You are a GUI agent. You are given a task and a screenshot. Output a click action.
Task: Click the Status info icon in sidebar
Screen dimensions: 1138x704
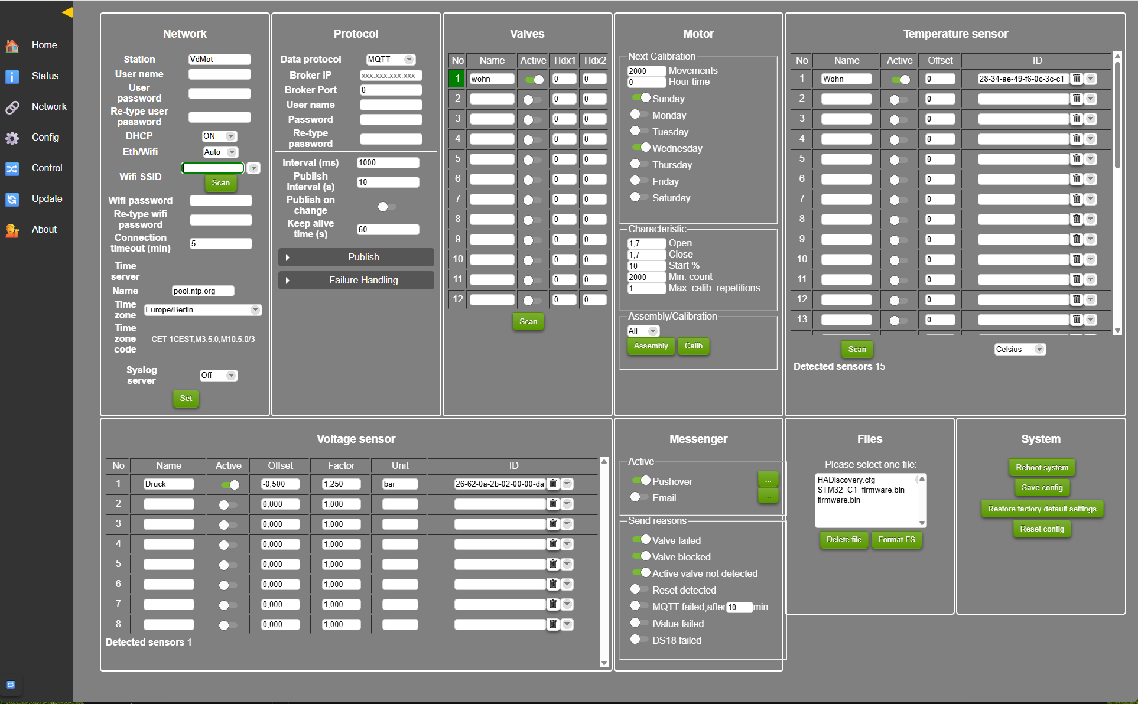tap(12, 76)
